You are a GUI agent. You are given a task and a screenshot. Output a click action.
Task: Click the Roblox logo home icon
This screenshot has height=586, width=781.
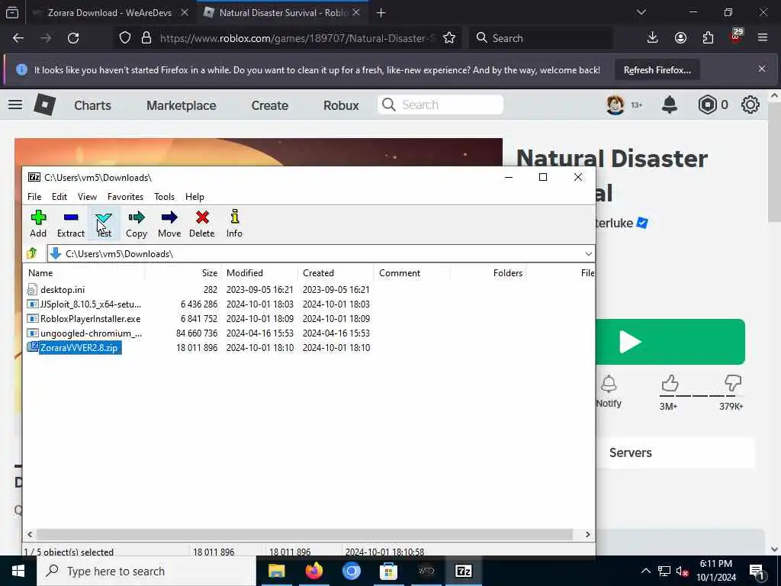44,105
